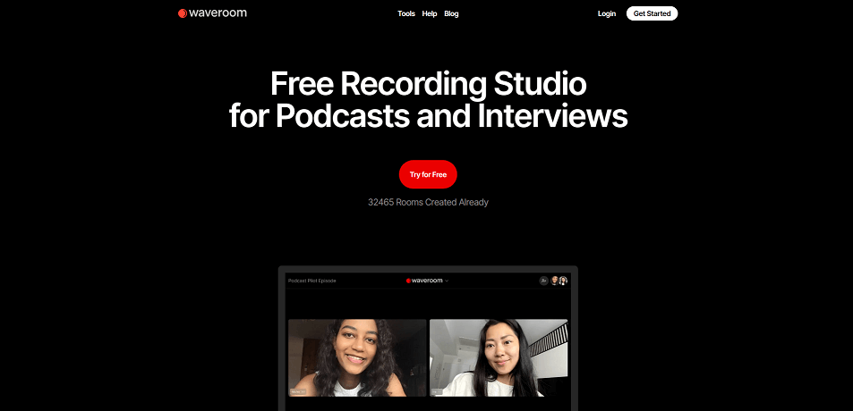Screen dimensions: 853x411
Task: Click the Free Recording Studio headline
Action: coord(428,100)
